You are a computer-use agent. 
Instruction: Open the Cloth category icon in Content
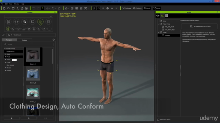point(41,22)
